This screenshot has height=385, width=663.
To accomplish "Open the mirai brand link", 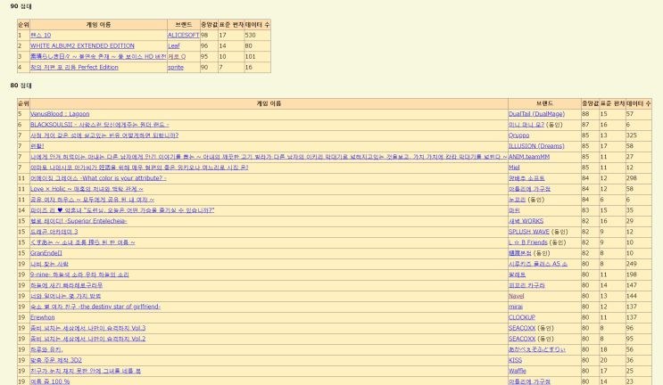I will point(516,307).
